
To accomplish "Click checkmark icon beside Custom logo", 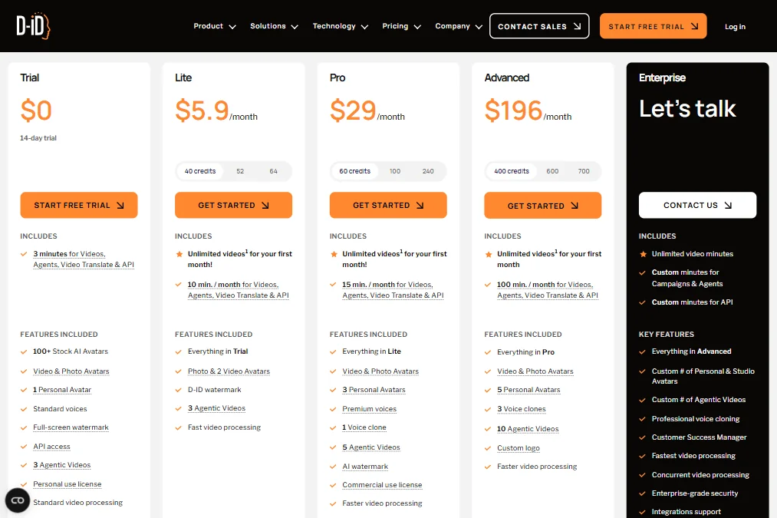I will point(488,449).
